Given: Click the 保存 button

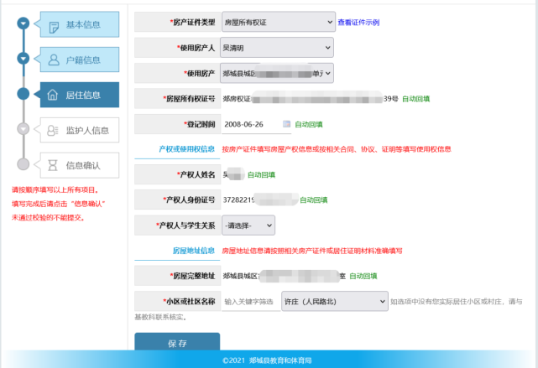Looking at the screenshot, I should [x=177, y=342].
